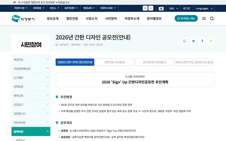Share page on Facebook
226x141 pixels.
point(202,41)
